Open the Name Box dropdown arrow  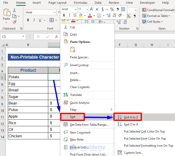click(23, 37)
